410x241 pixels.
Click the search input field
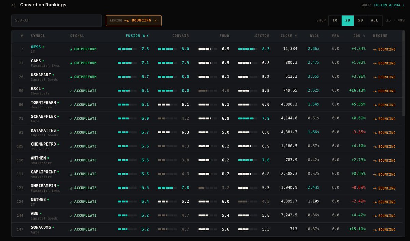tap(56, 20)
